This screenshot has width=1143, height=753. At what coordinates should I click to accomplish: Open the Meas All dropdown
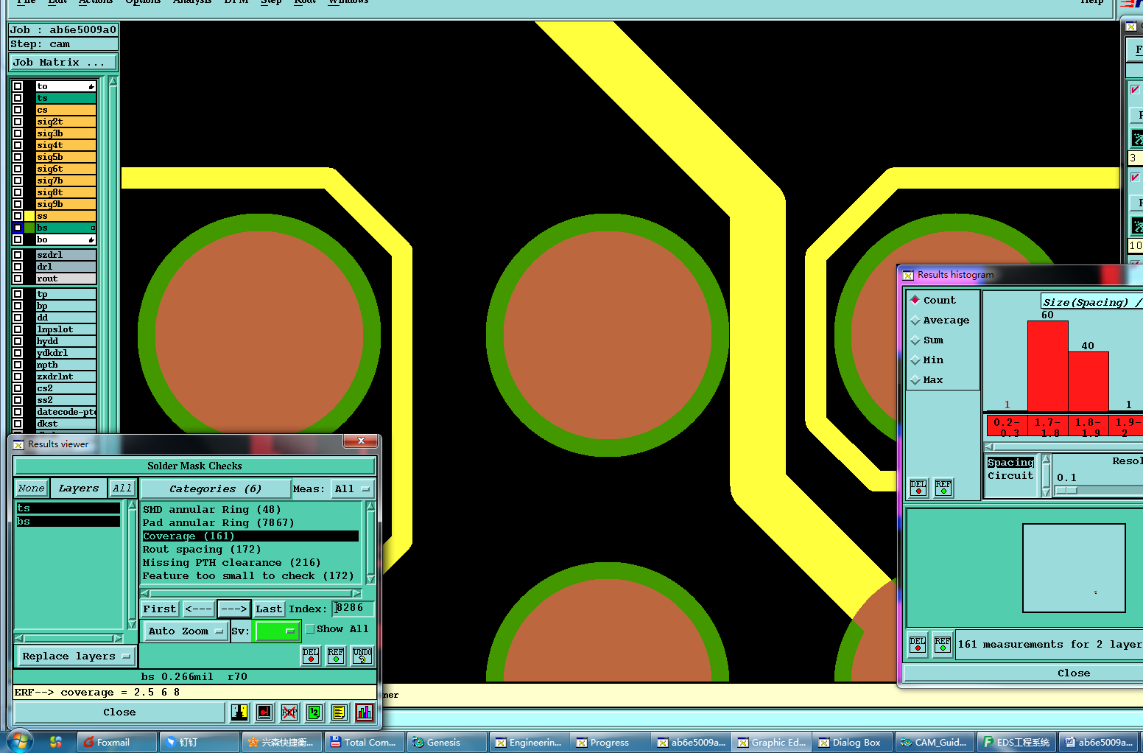point(353,488)
